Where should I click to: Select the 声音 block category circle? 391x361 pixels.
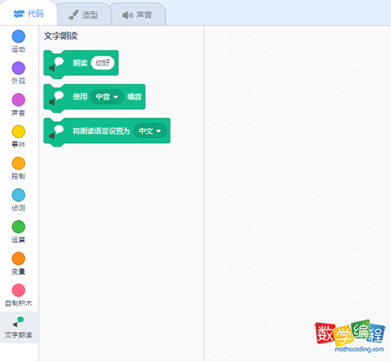19,100
